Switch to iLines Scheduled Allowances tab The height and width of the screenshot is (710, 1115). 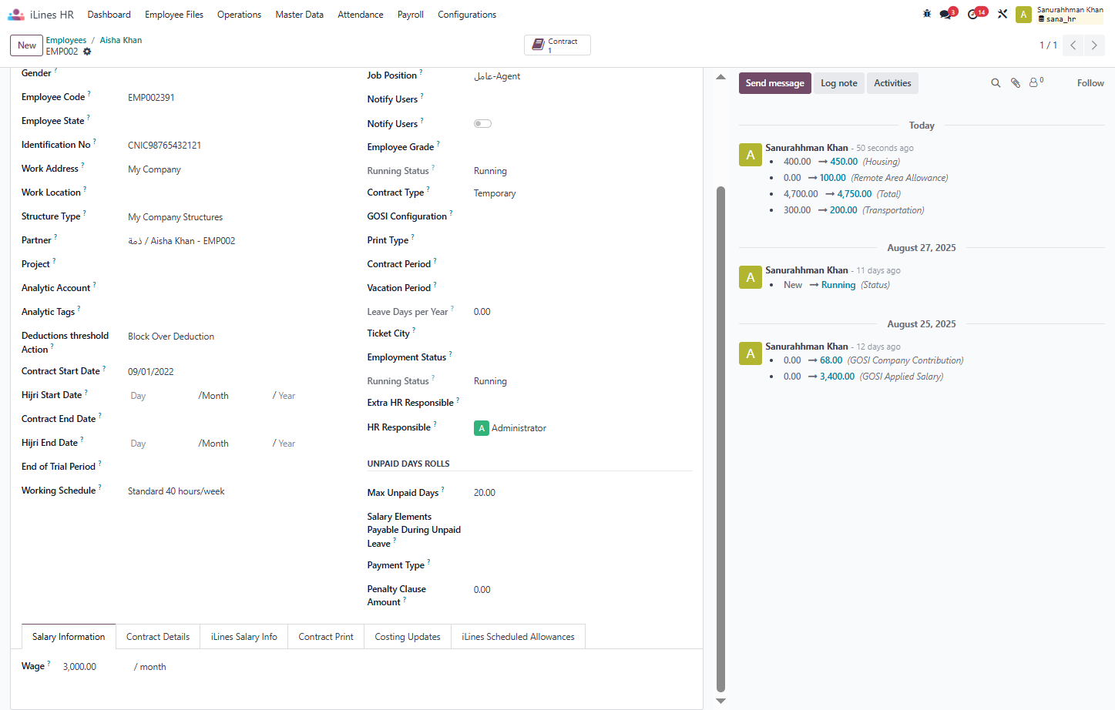click(518, 637)
